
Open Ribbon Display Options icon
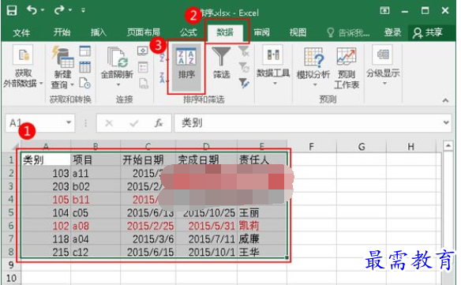384,11
